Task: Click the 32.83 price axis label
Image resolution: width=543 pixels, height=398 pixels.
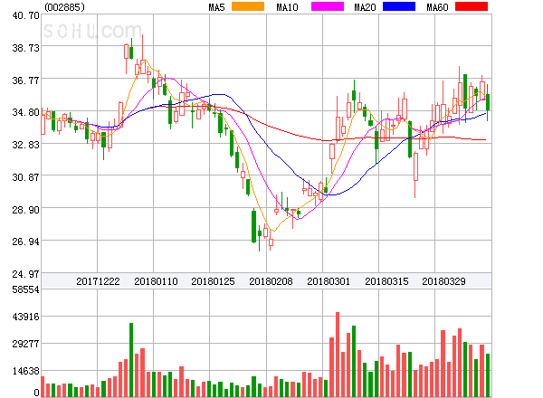Action: pyautogui.click(x=25, y=145)
